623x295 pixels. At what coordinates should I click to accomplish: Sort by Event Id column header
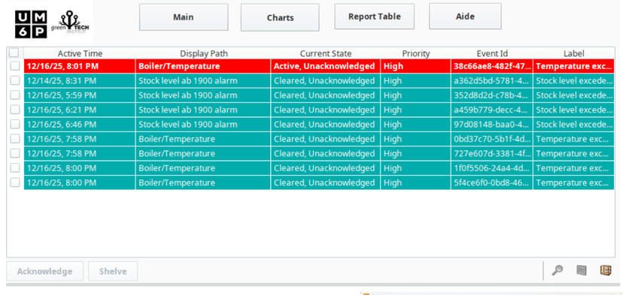coord(492,53)
